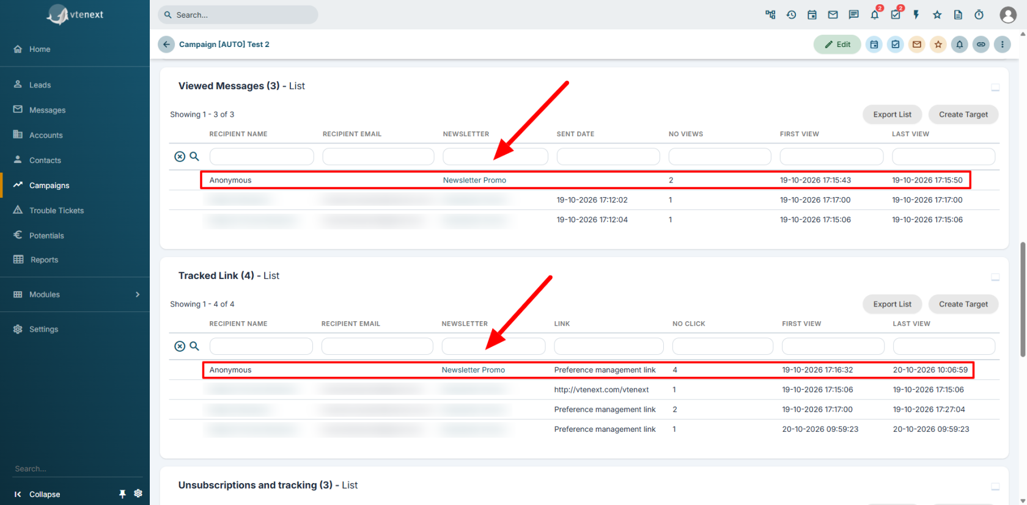This screenshot has height=505, width=1027.
Task: Click the link icon in record toolbar
Action: 981,45
